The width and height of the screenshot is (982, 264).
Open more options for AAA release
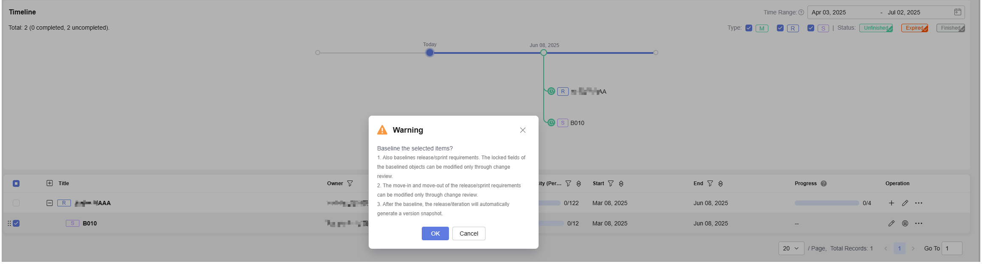tap(919, 203)
